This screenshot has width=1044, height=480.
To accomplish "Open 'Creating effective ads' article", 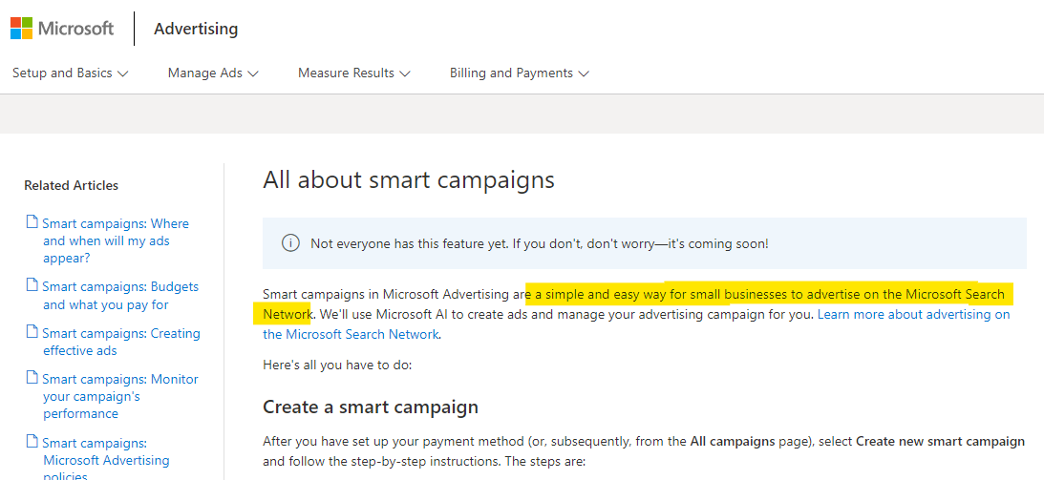I will 121,342.
